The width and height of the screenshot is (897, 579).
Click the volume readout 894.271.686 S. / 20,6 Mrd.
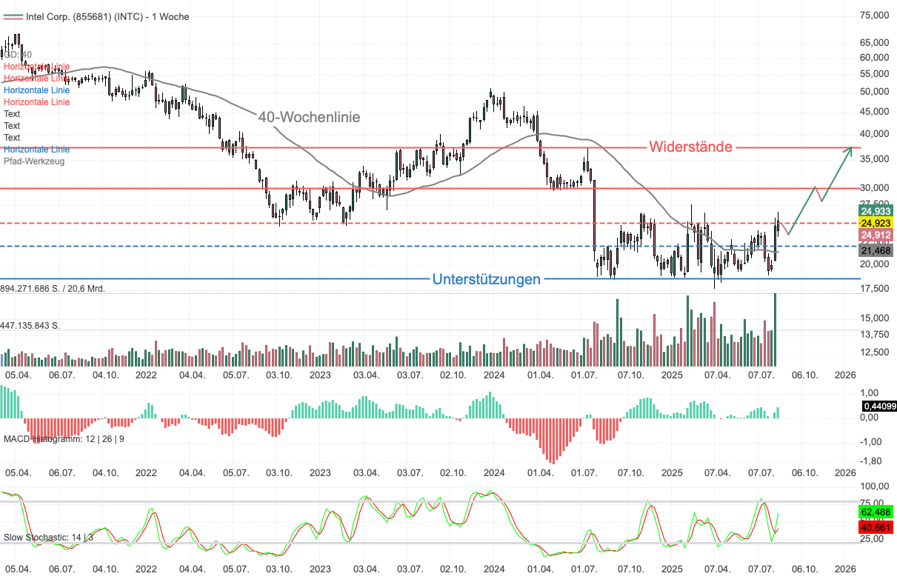[53, 288]
